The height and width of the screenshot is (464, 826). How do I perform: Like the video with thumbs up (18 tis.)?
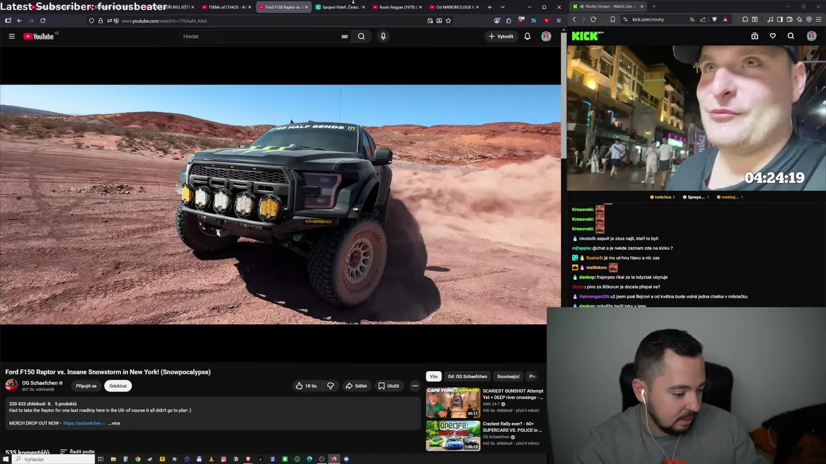[307, 385]
